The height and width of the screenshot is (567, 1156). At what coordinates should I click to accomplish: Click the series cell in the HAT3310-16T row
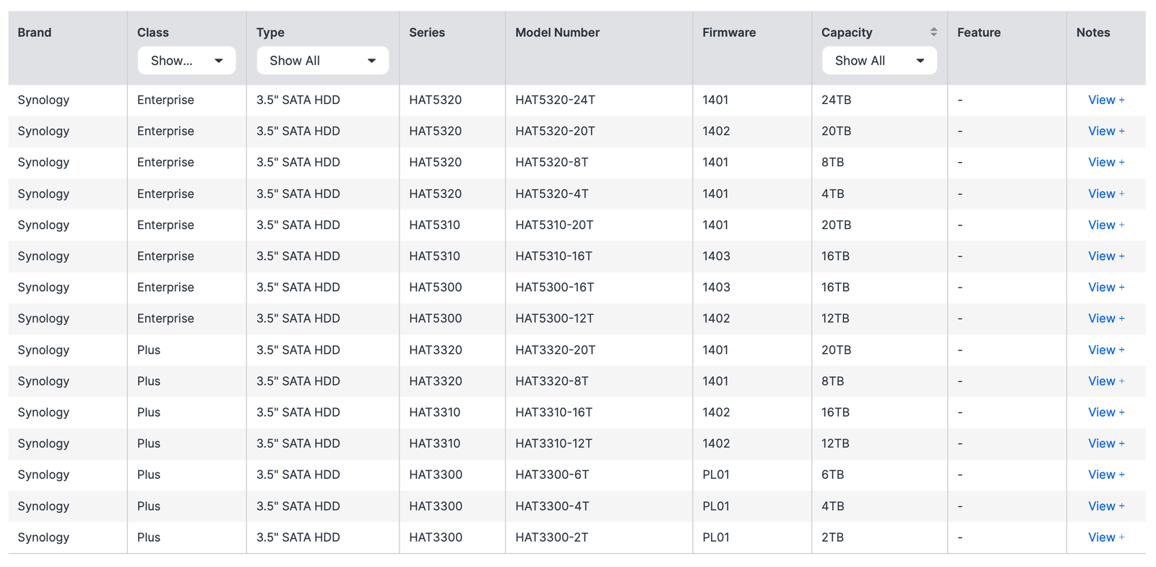(434, 412)
